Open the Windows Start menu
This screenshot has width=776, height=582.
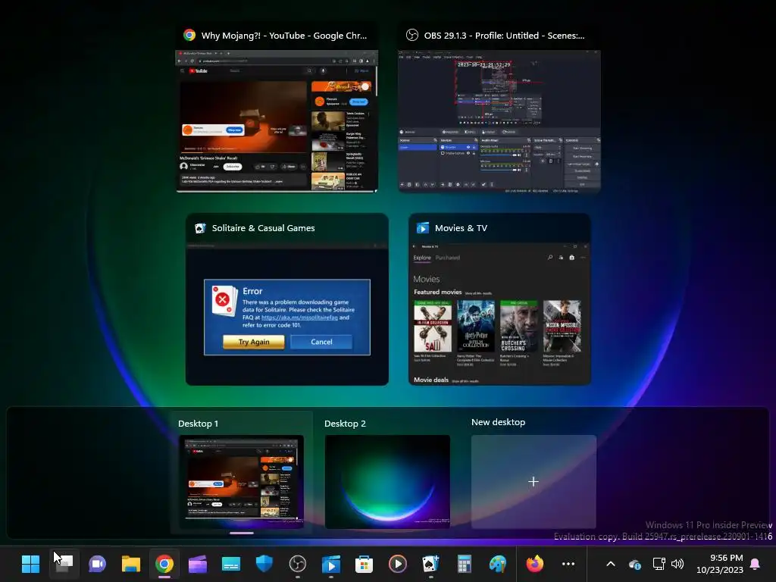30,563
